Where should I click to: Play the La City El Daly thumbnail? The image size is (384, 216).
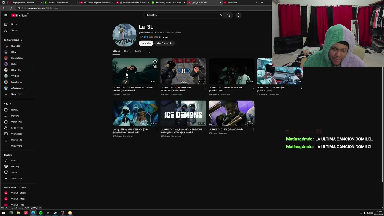click(x=135, y=113)
